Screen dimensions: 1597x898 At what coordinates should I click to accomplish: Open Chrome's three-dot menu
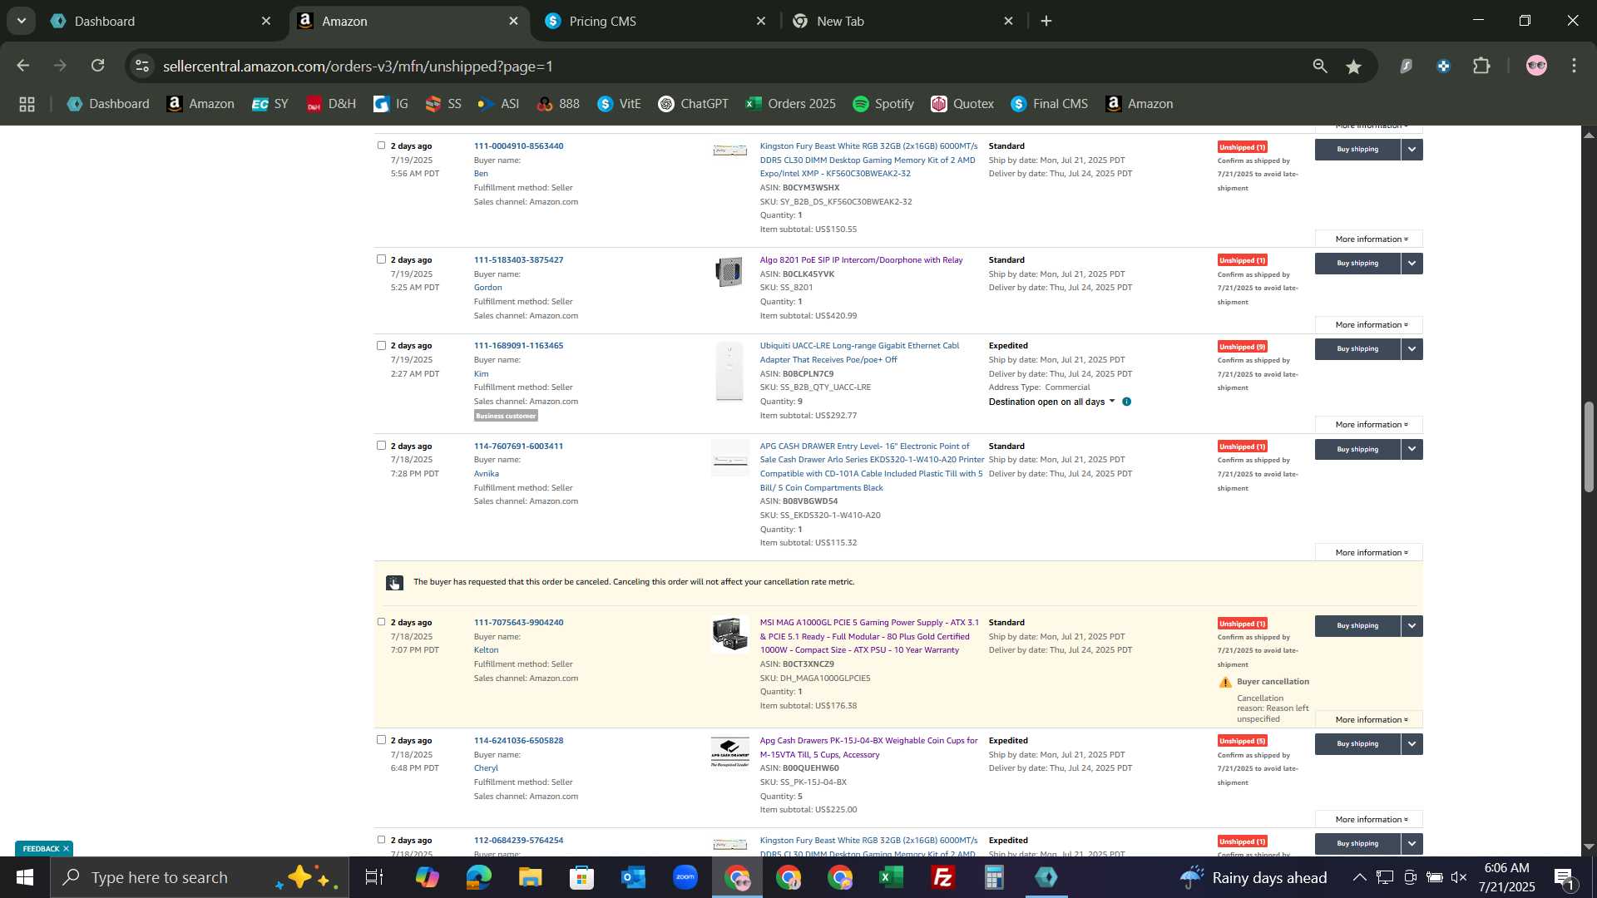pyautogui.click(x=1574, y=66)
